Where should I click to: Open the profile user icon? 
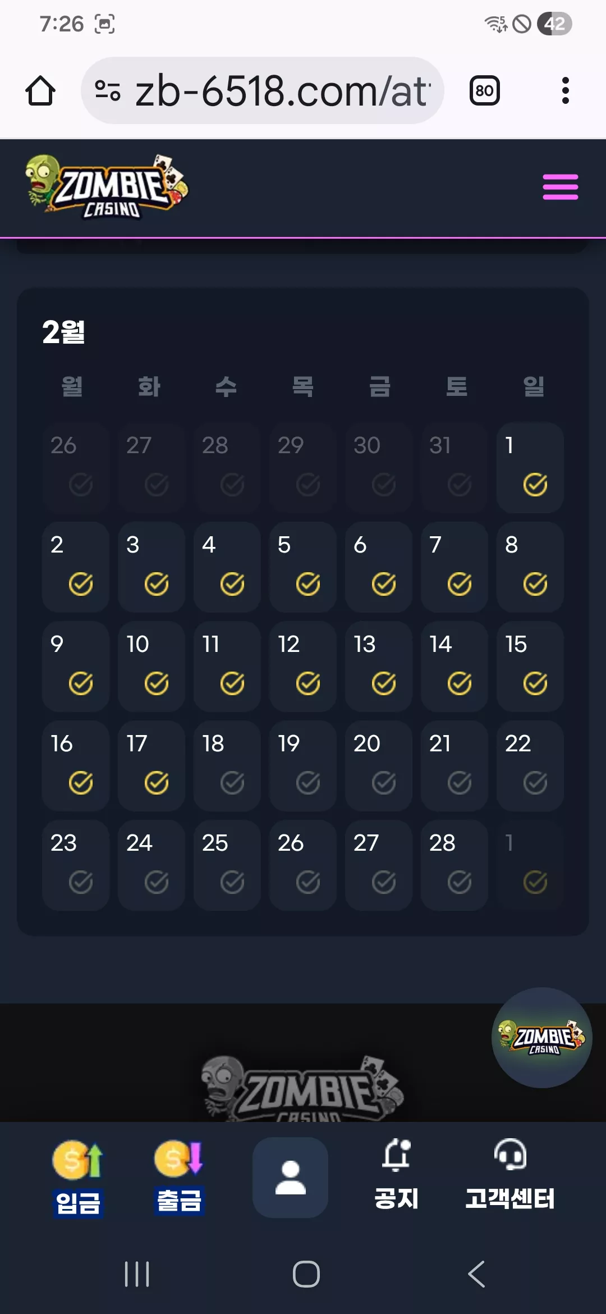pyautogui.click(x=290, y=1178)
